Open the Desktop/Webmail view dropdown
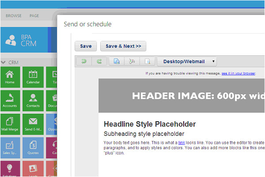 coord(187,62)
